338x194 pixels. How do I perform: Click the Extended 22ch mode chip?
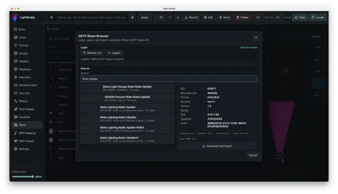click(x=223, y=133)
